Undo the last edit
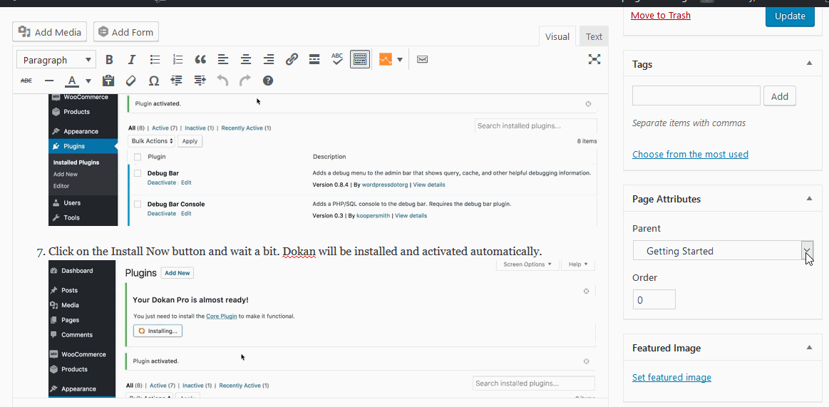The width and height of the screenshot is (829, 407). click(x=222, y=81)
